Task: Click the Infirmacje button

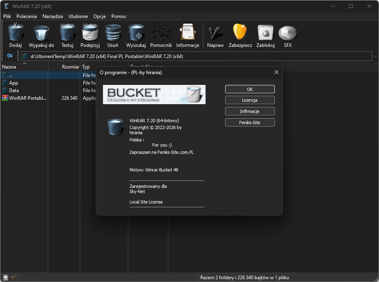Action: click(x=250, y=111)
